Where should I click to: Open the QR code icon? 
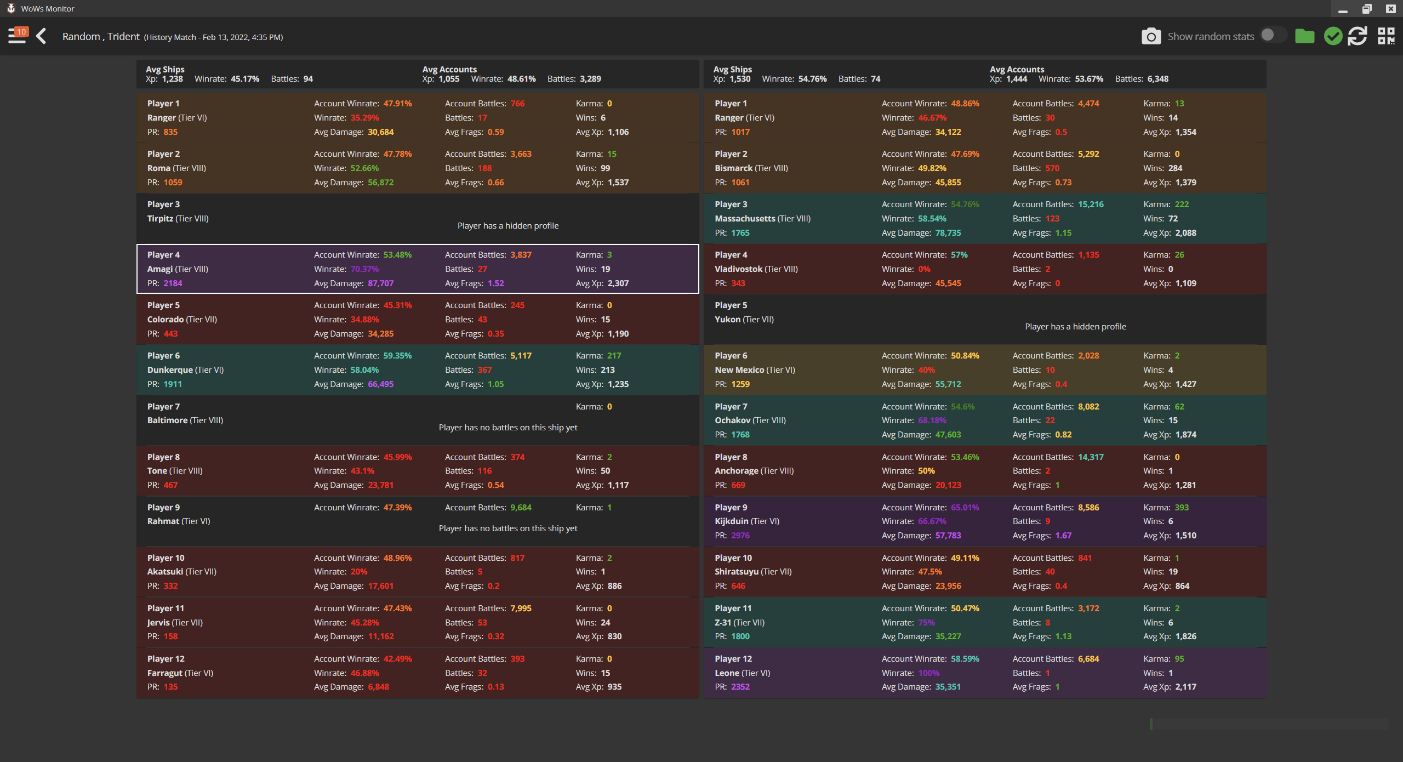tap(1385, 36)
